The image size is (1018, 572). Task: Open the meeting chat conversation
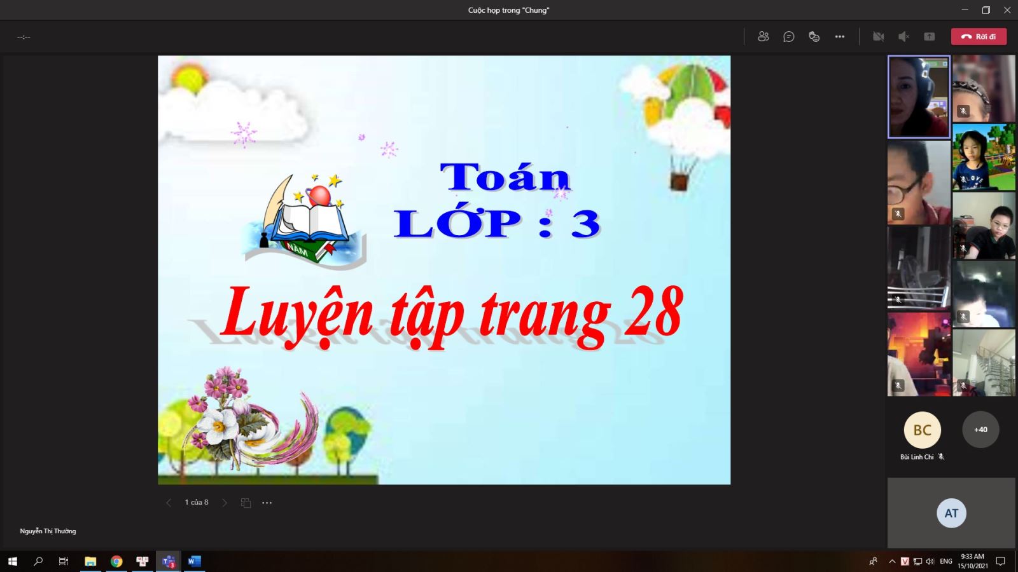(789, 37)
